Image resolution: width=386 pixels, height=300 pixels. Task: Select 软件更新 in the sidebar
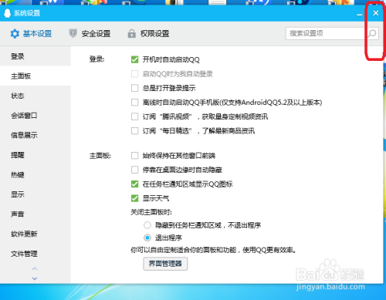click(x=36, y=234)
